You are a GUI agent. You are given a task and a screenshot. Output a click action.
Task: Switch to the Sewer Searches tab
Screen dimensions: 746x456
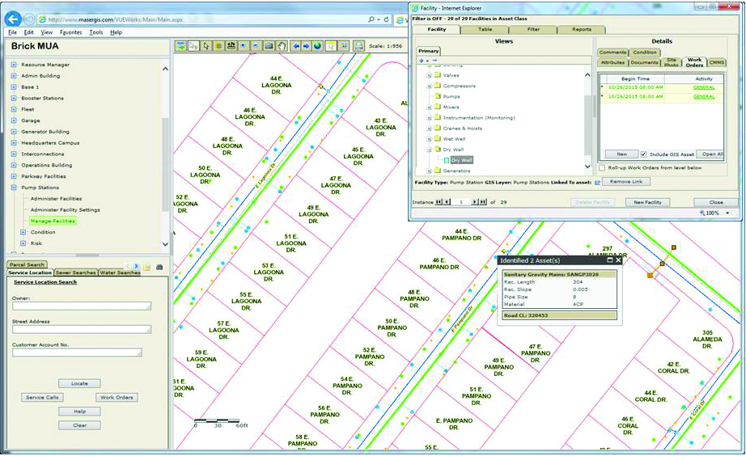(76, 272)
